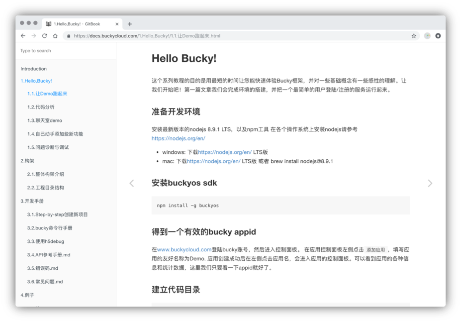Open section 2.1.整体构架介绍
Screen dimensions: 461x322
coord(45,174)
